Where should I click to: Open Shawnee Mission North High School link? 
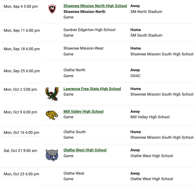pyautogui.click(x=95, y=6)
